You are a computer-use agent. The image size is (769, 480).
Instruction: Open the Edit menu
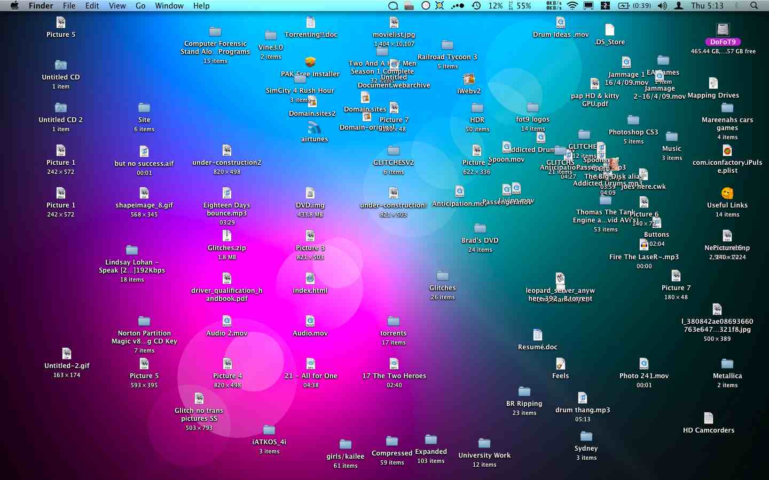(x=92, y=6)
